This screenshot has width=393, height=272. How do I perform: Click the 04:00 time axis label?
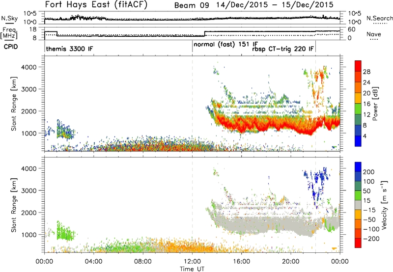[x=94, y=262]
